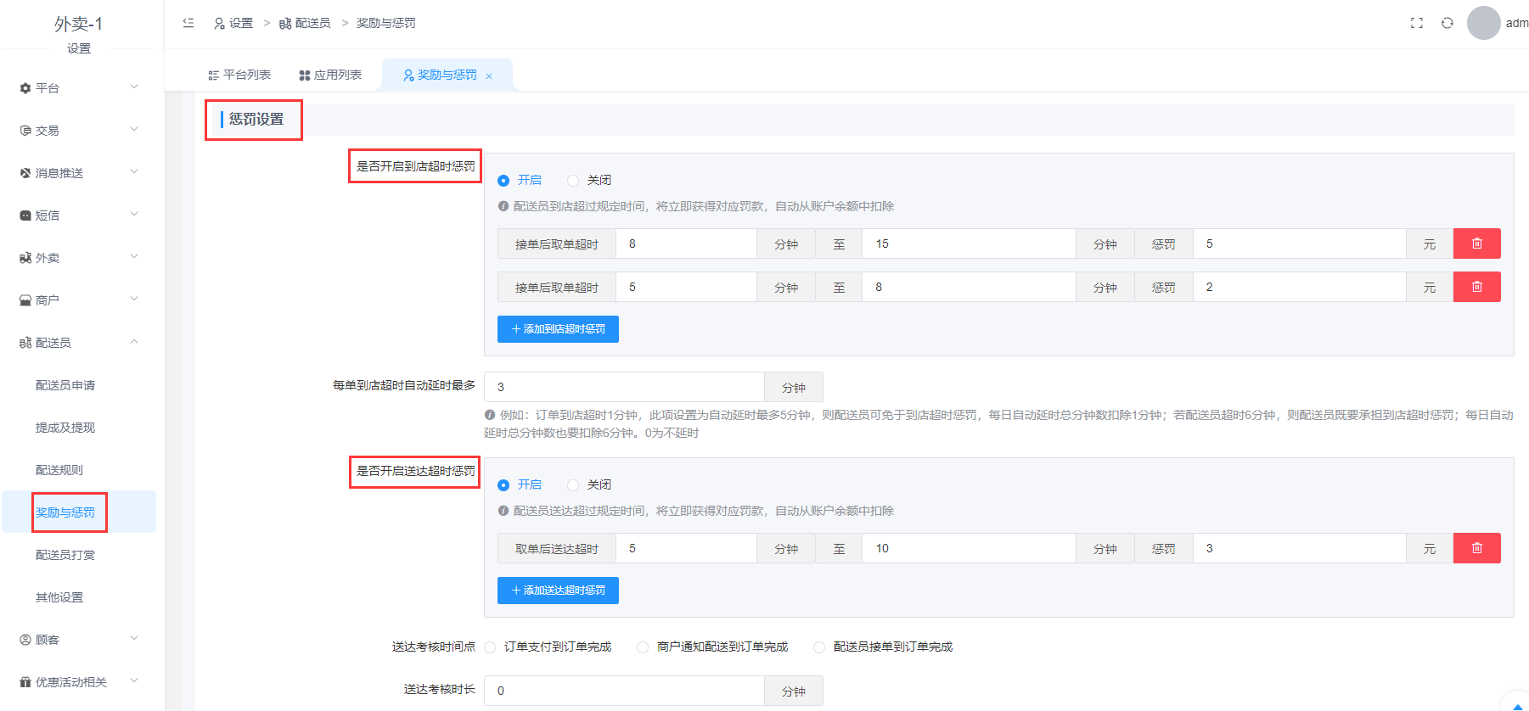This screenshot has width=1529, height=711.
Task: Edit first row penalty amount 5 field
Action: pyautogui.click(x=1299, y=244)
